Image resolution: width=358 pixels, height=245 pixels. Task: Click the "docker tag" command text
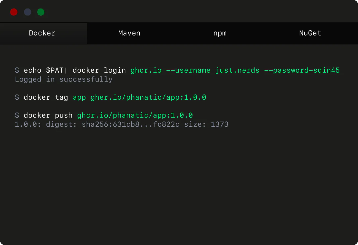(x=46, y=97)
